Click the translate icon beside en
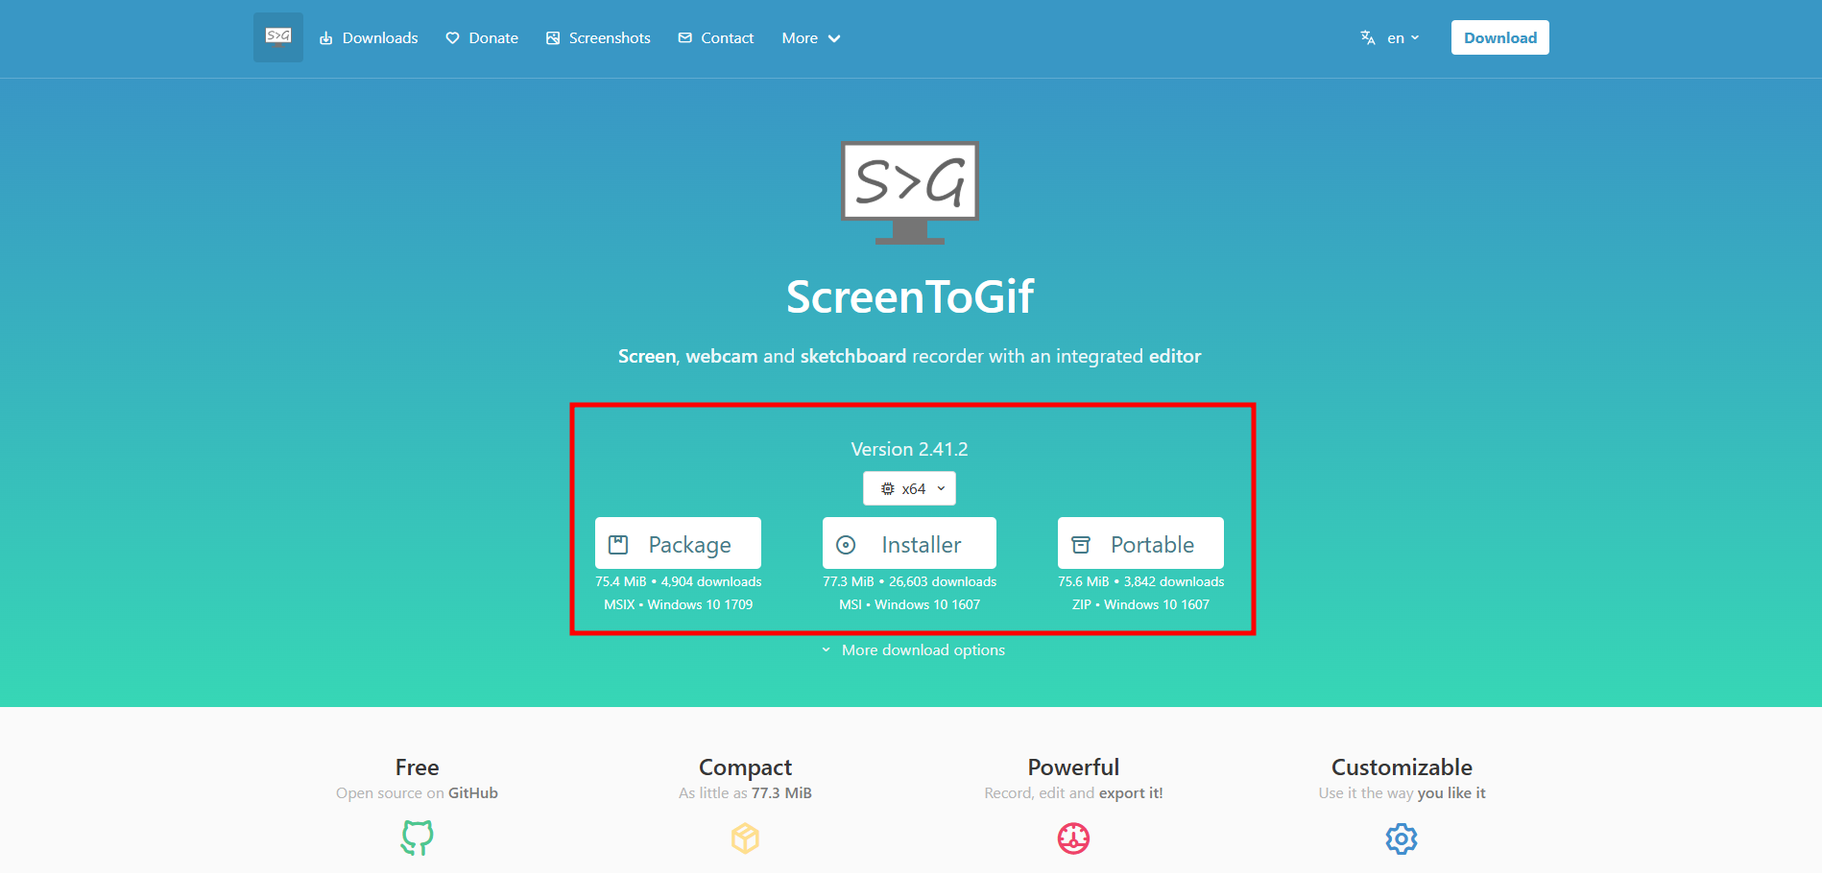Viewport: 1822px width, 873px height. pyautogui.click(x=1368, y=38)
